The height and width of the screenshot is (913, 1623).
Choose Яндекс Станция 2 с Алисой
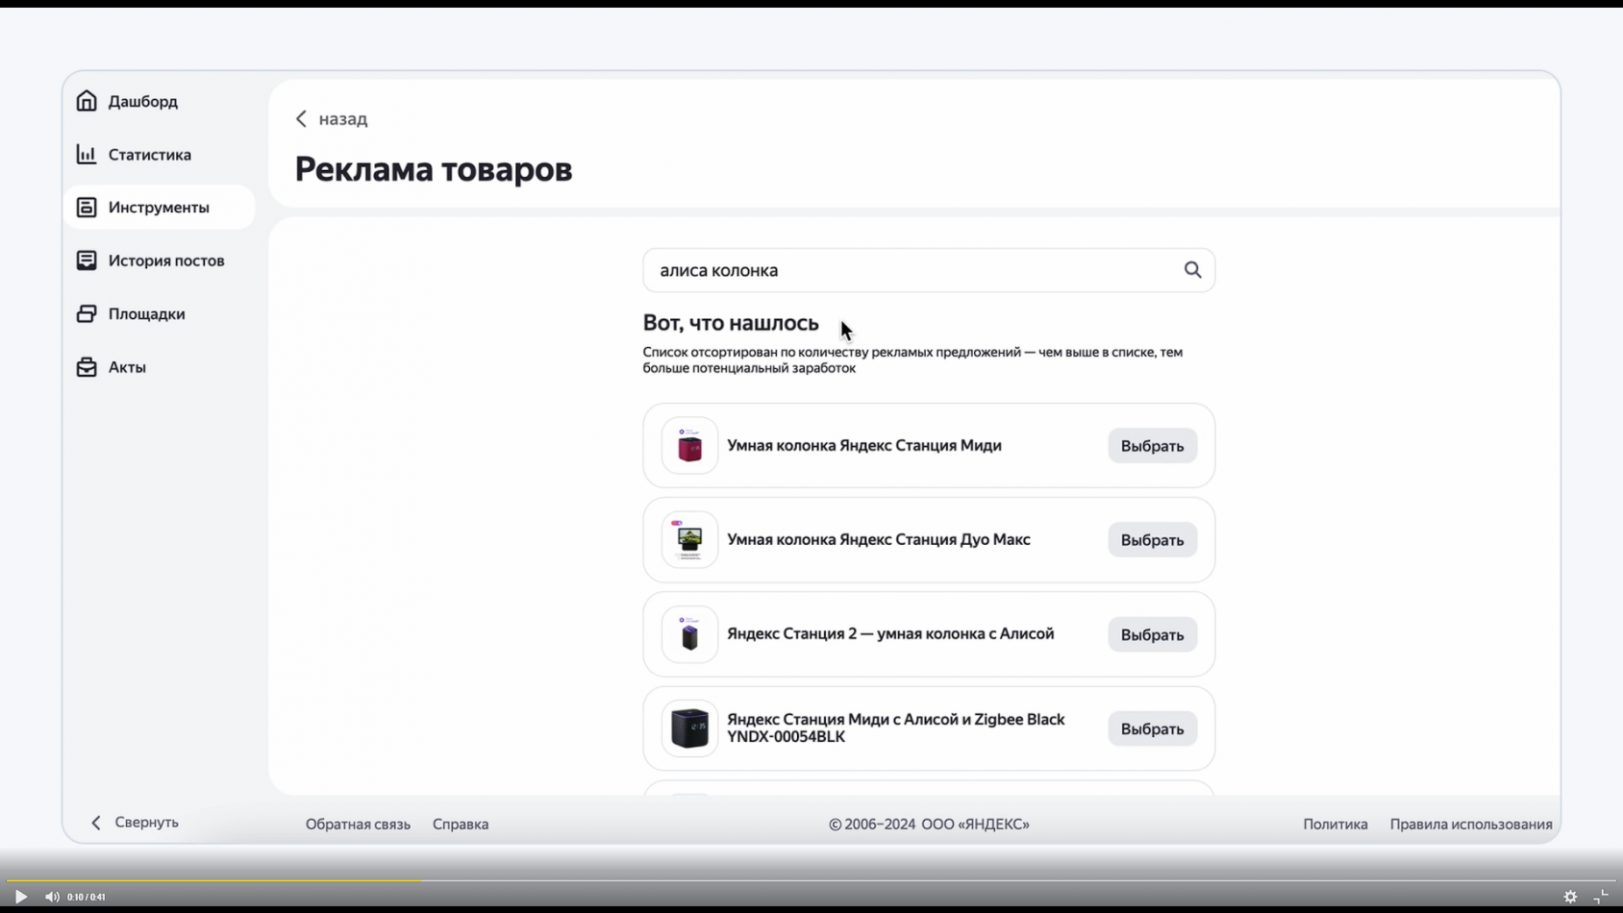pyautogui.click(x=1152, y=634)
